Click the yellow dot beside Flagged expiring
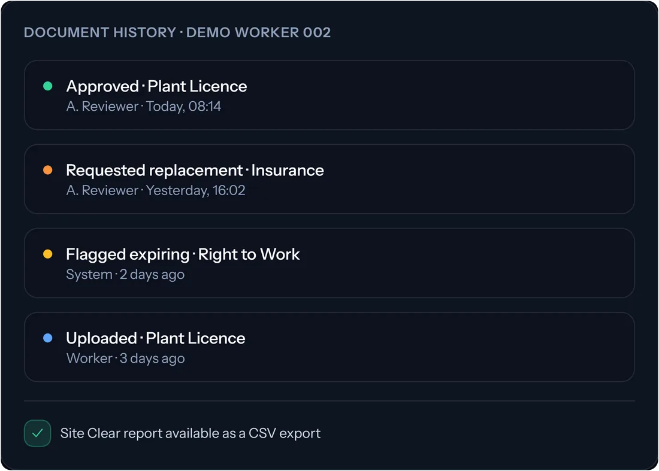 coord(48,254)
